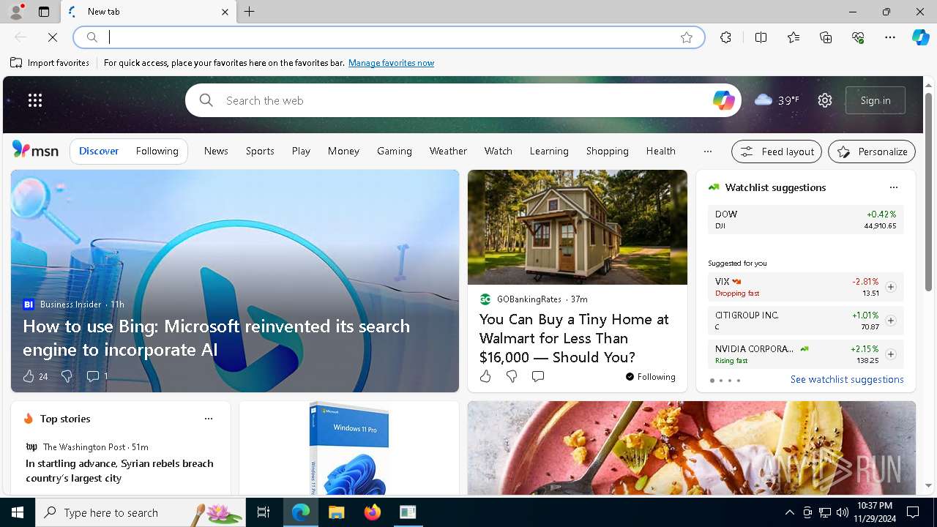Dislike the Bing article thumbs down

(67, 376)
